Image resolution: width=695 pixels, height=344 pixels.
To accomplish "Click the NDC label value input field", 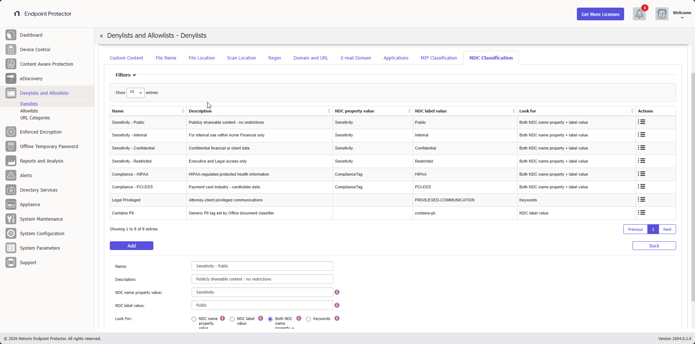I will coord(262,305).
